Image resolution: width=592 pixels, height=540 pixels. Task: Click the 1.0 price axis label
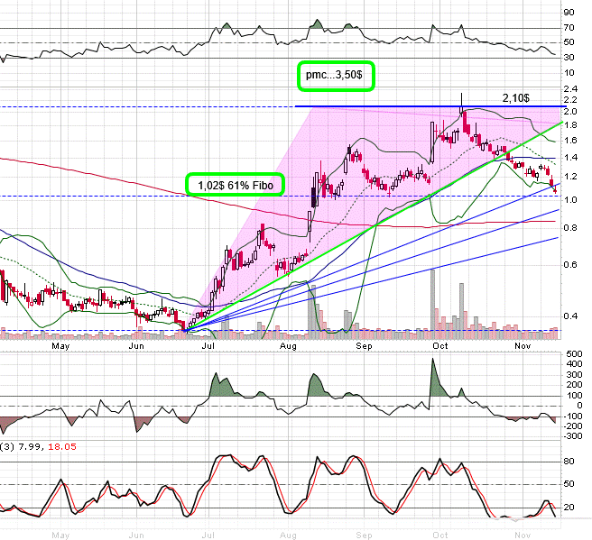(x=569, y=199)
